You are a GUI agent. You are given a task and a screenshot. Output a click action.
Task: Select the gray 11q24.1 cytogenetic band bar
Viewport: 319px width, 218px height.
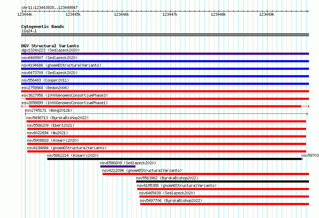(165, 35)
